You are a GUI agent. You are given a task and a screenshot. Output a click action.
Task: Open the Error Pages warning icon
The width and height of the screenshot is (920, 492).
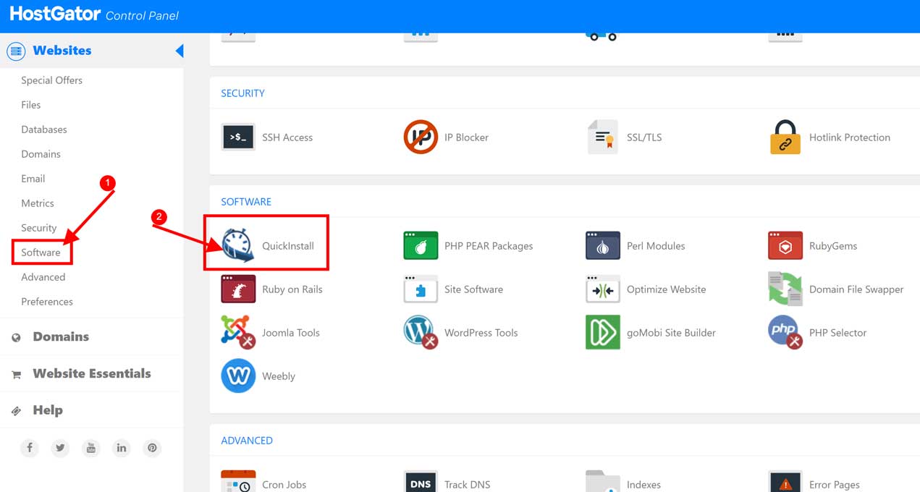click(785, 481)
